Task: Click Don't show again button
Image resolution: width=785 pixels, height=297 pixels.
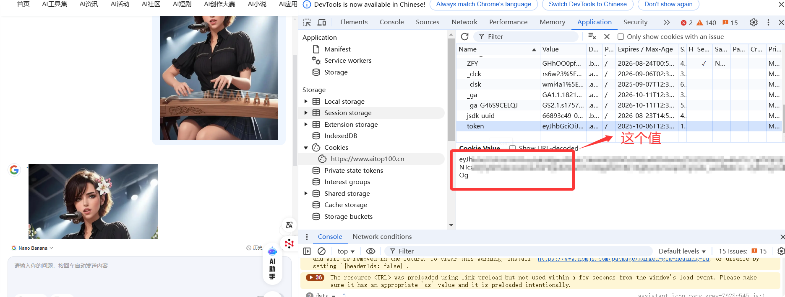Action: [x=668, y=4]
